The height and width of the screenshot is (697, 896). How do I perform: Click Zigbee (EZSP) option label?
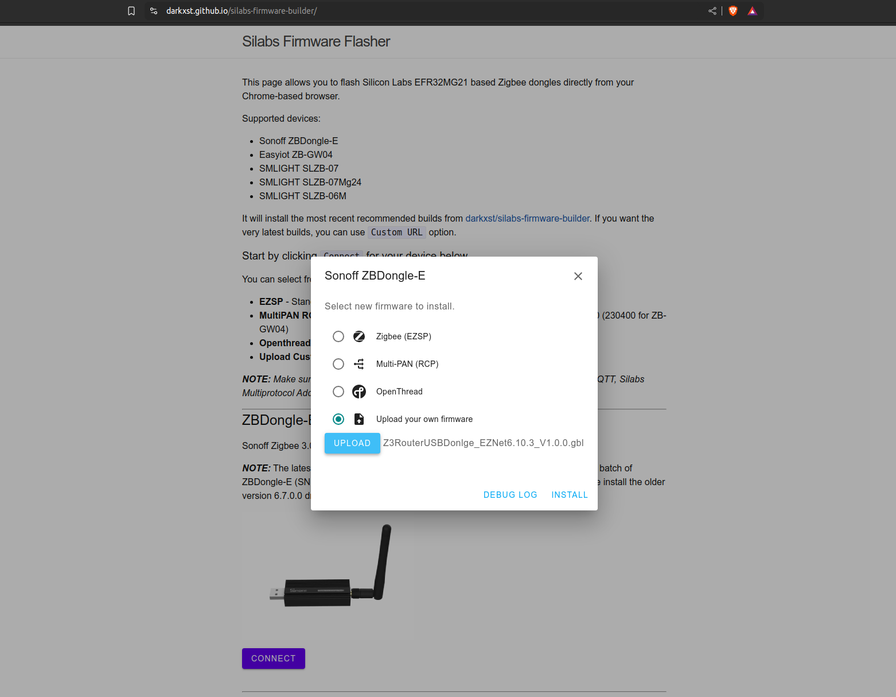[404, 336]
